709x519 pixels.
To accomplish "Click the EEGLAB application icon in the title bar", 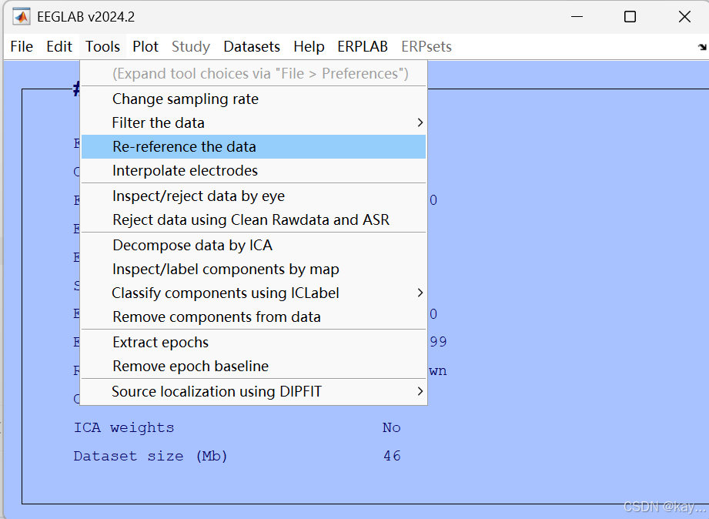I will coord(20,15).
